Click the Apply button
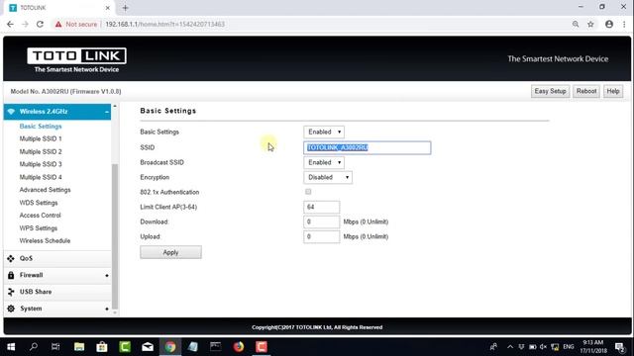The width and height of the screenshot is (634, 356). pyautogui.click(x=170, y=252)
